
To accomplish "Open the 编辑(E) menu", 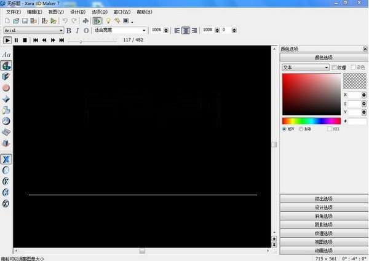I will click(x=34, y=12).
